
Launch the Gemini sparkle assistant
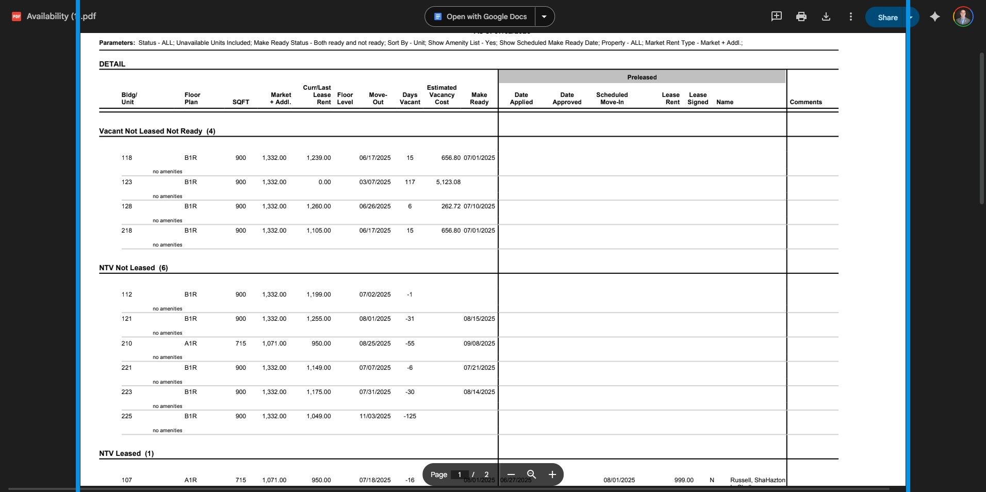click(x=934, y=17)
